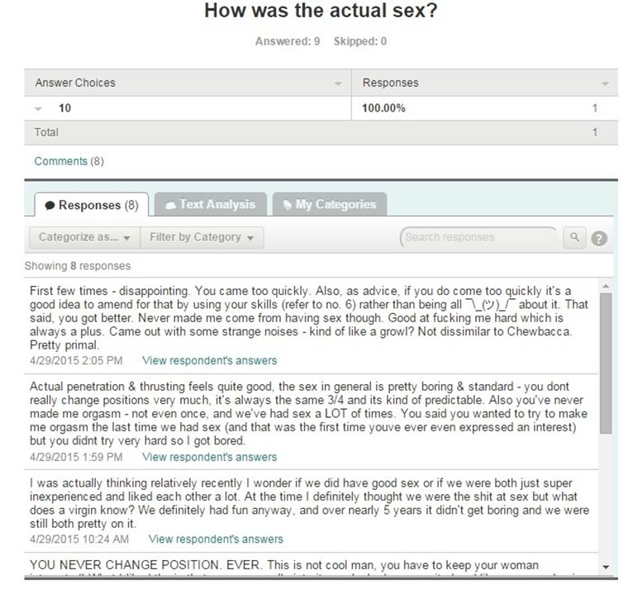This screenshot has height=589, width=628.
Task: Switch to the My Categories tab
Action: point(329,204)
